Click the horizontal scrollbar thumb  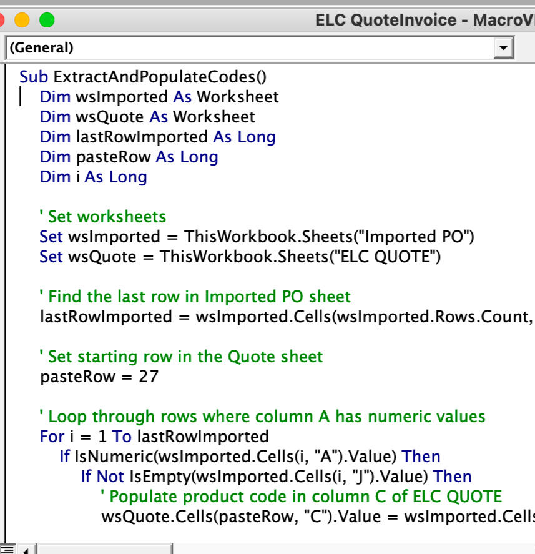click(104, 550)
